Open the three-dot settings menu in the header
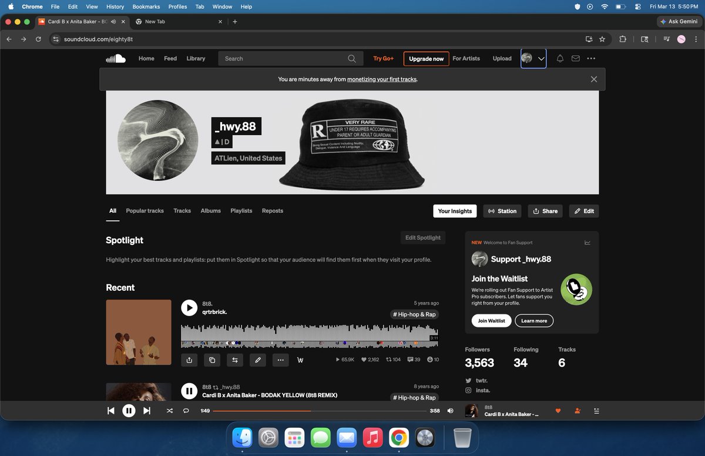705x456 pixels. pos(591,59)
